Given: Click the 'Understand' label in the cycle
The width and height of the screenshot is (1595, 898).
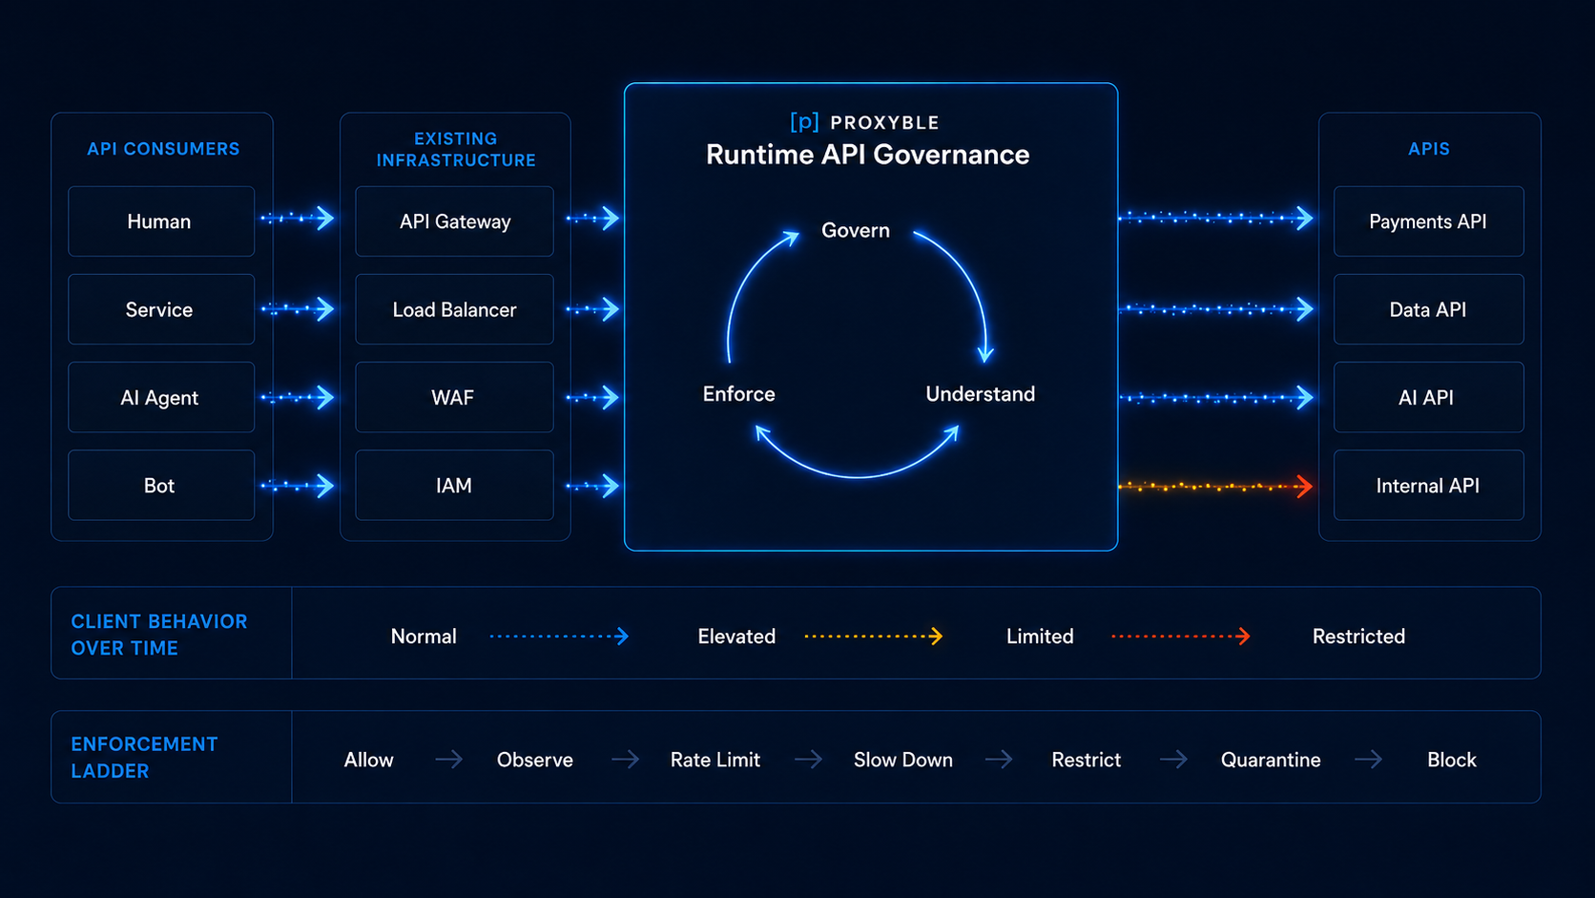Looking at the screenshot, I should pyautogui.click(x=980, y=394).
